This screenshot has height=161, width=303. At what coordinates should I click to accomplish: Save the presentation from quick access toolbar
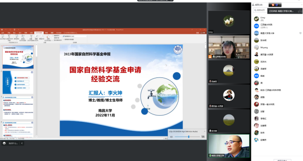point(2,30)
